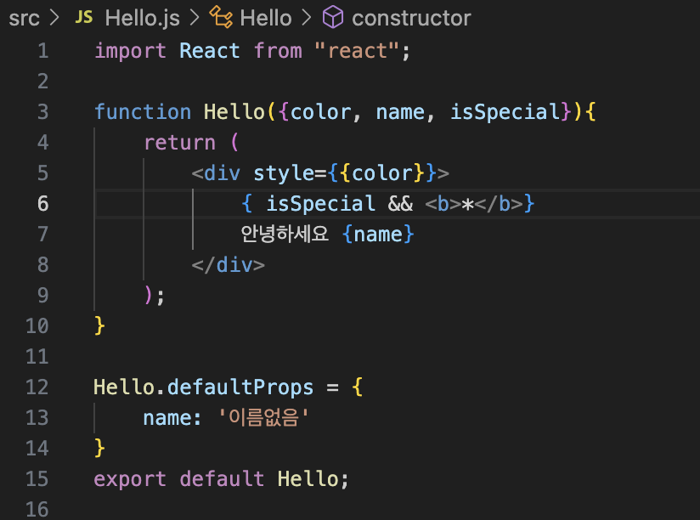This screenshot has width=700, height=520.
Task: Click the "import" keyword on line 1
Action: pos(130,51)
